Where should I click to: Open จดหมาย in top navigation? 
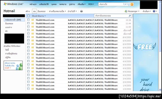click(x=63, y=4)
